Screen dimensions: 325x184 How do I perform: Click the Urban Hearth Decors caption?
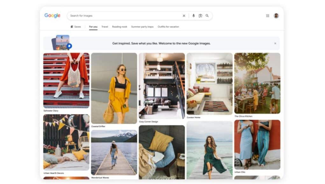[x=54, y=173]
